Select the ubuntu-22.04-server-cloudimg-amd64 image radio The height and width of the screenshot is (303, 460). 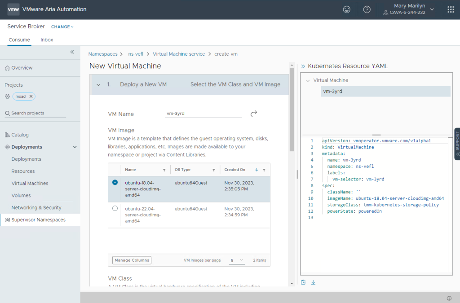[115, 208]
